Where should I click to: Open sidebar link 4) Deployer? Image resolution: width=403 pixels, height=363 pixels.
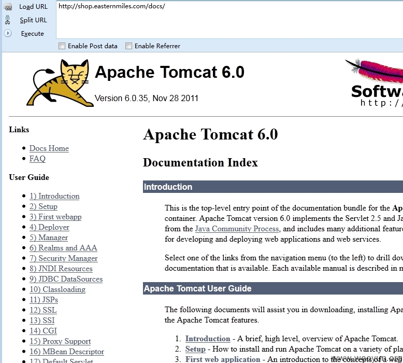click(49, 227)
